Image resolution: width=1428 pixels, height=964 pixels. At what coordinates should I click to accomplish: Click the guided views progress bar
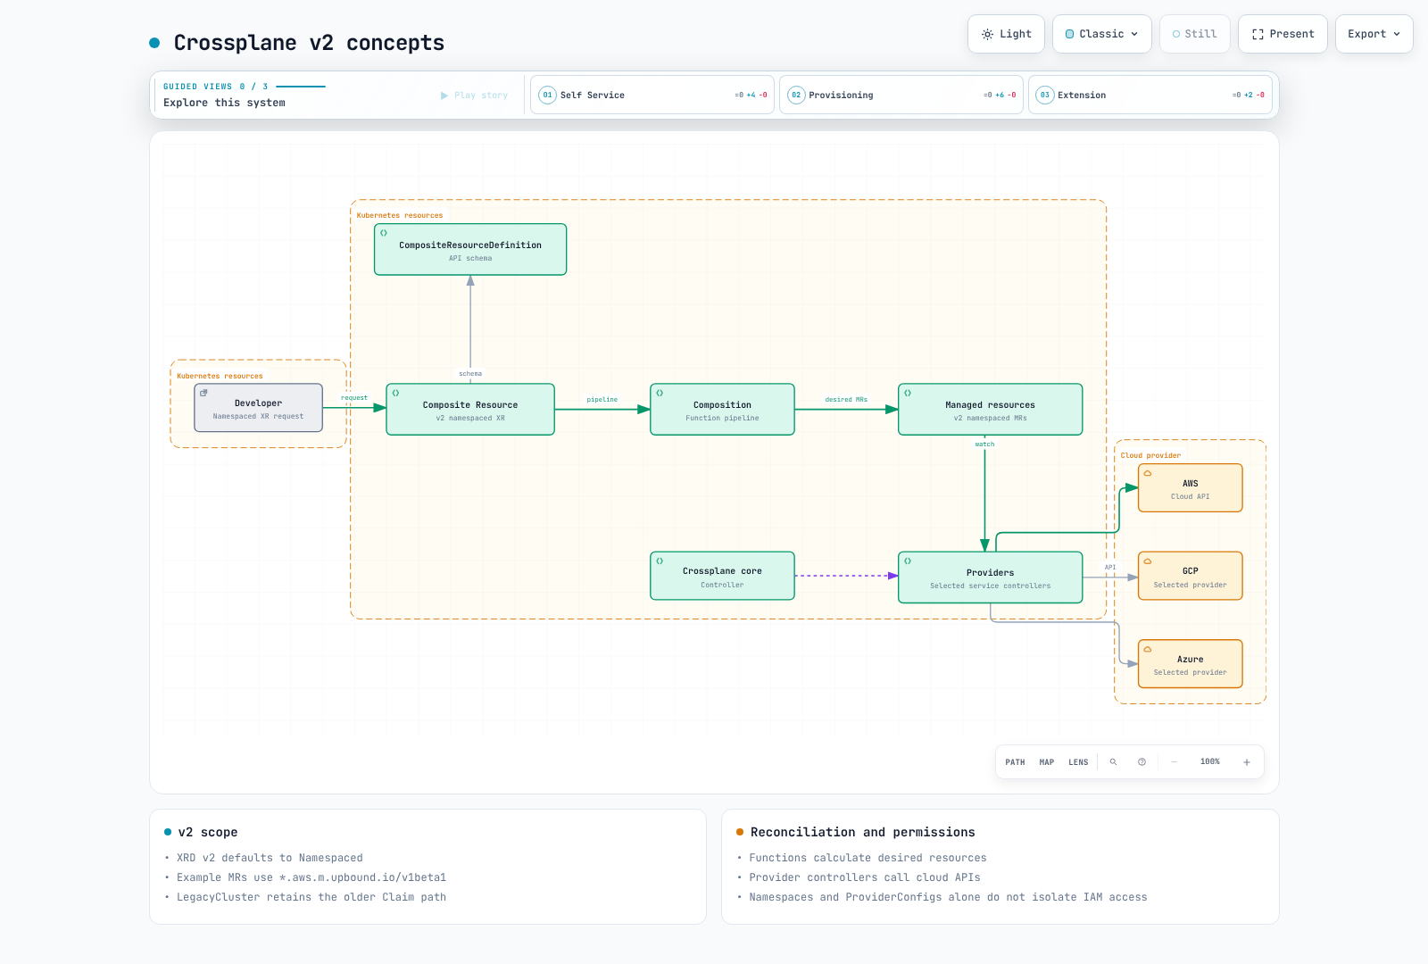coord(301,87)
